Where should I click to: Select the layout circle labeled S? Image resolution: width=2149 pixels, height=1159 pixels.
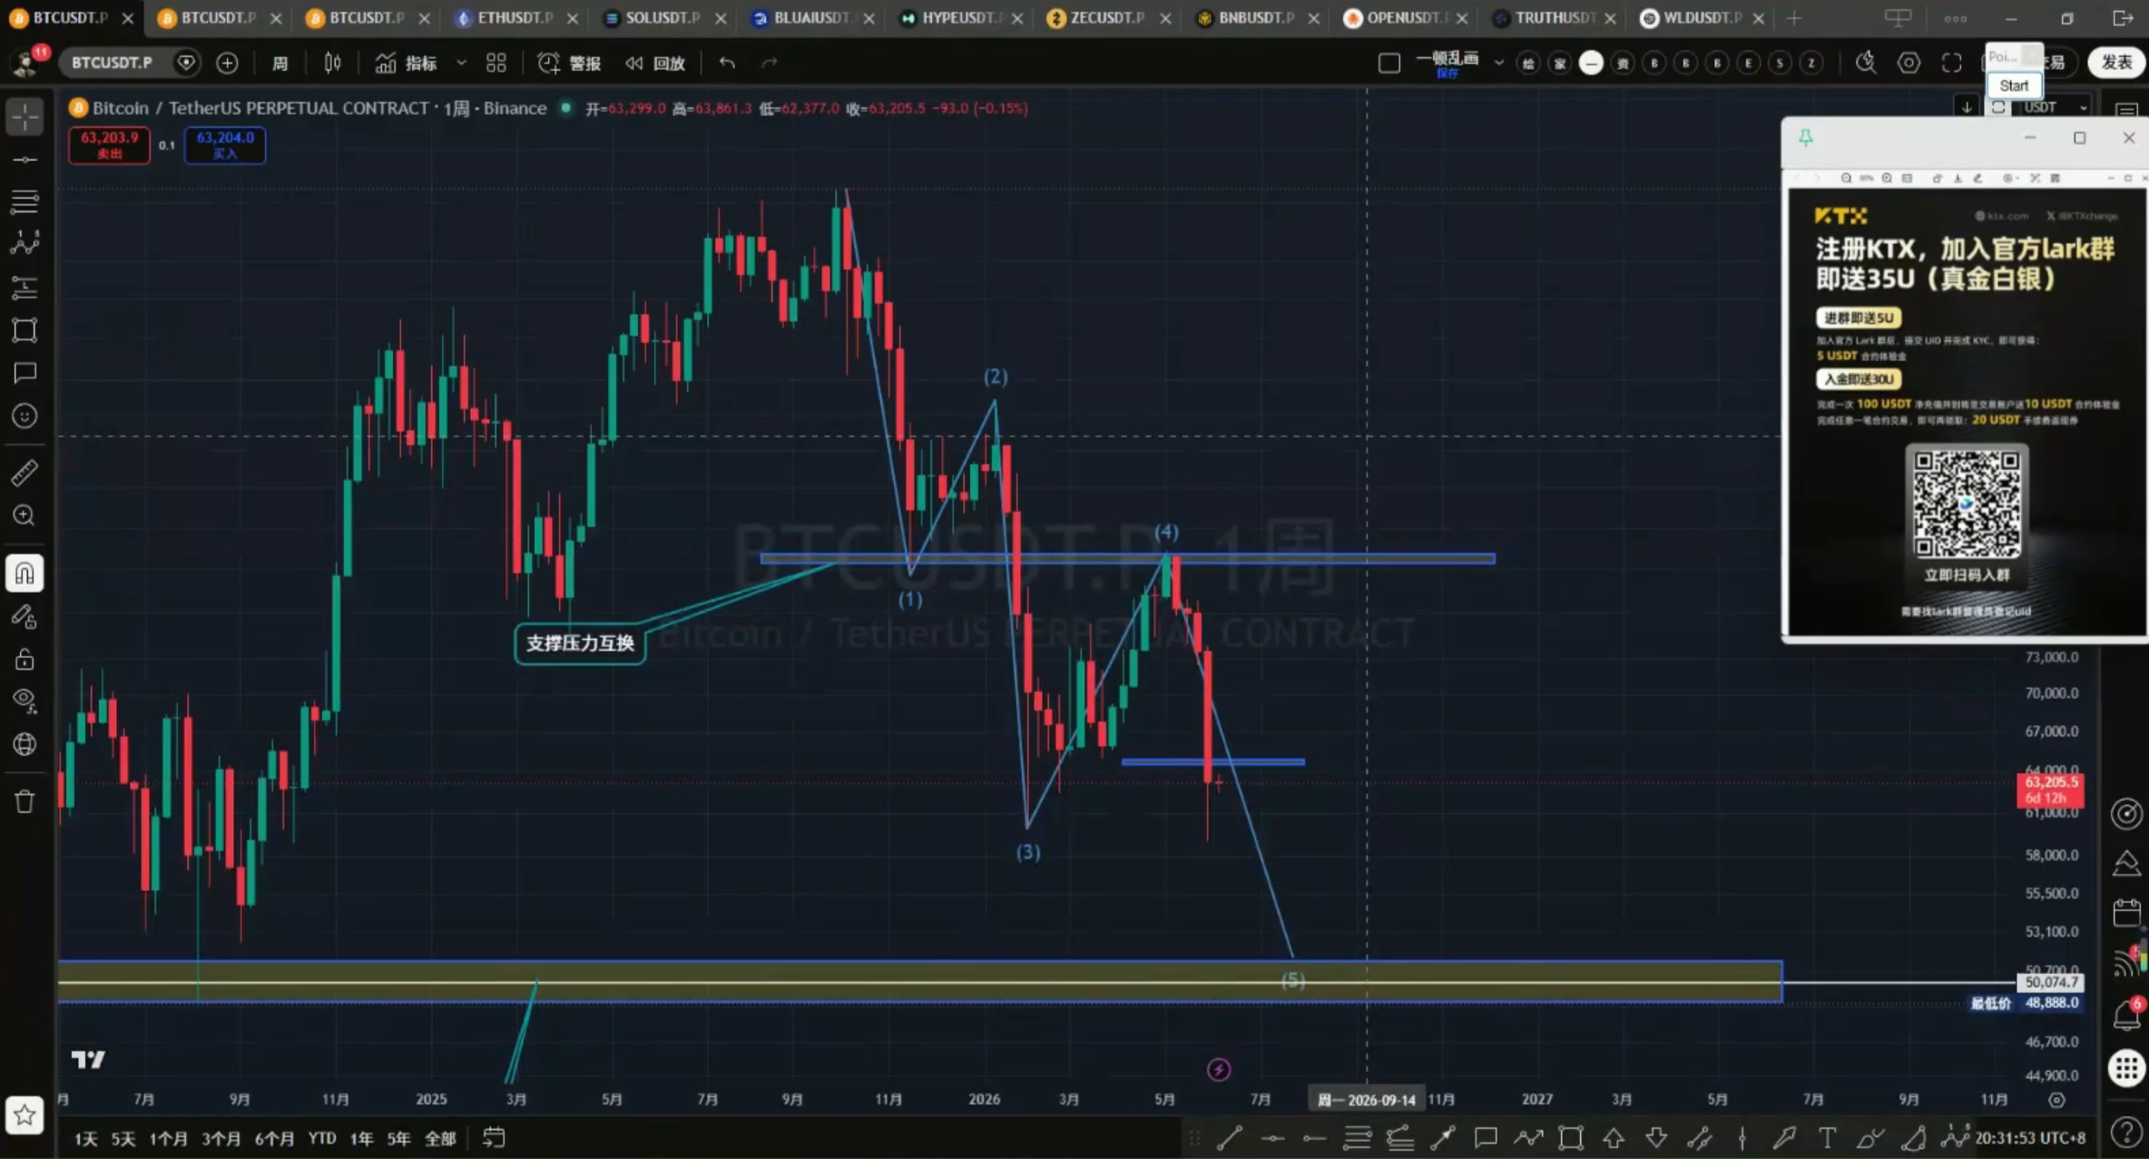tap(1780, 63)
